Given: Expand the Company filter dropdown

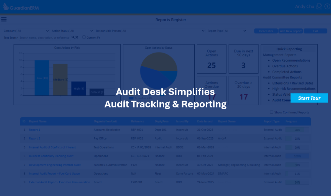Looking at the screenshot, I should (33, 31).
